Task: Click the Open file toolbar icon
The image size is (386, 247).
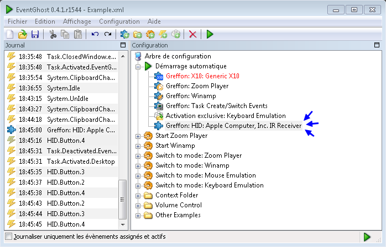Action: (23, 34)
